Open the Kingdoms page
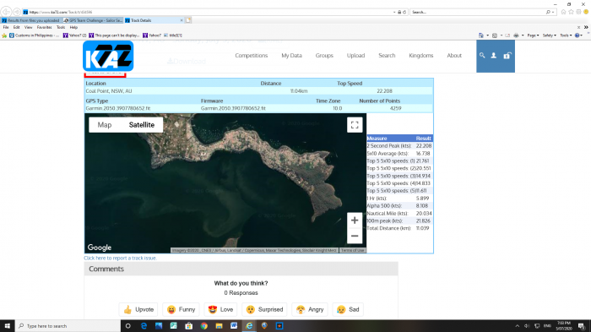 click(x=421, y=56)
